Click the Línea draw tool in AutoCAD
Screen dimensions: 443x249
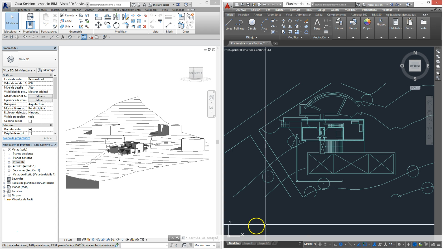coord(229,24)
